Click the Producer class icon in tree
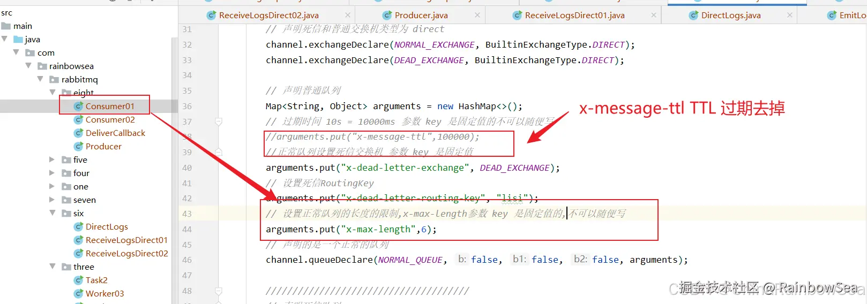Viewport: 867px width, 304px height. (x=78, y=146)
